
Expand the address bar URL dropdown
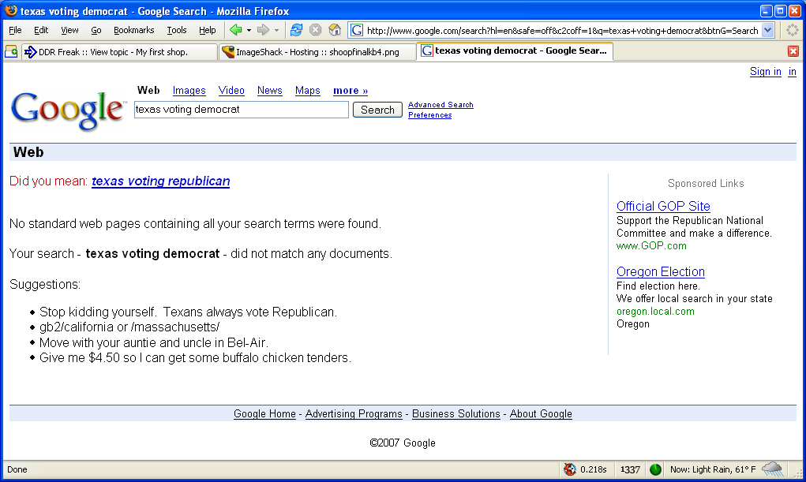[x=768, y=30]
